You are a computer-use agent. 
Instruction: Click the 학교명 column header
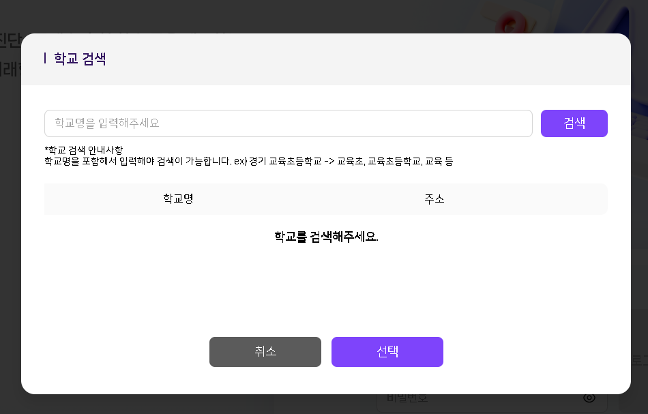[178, 199]
